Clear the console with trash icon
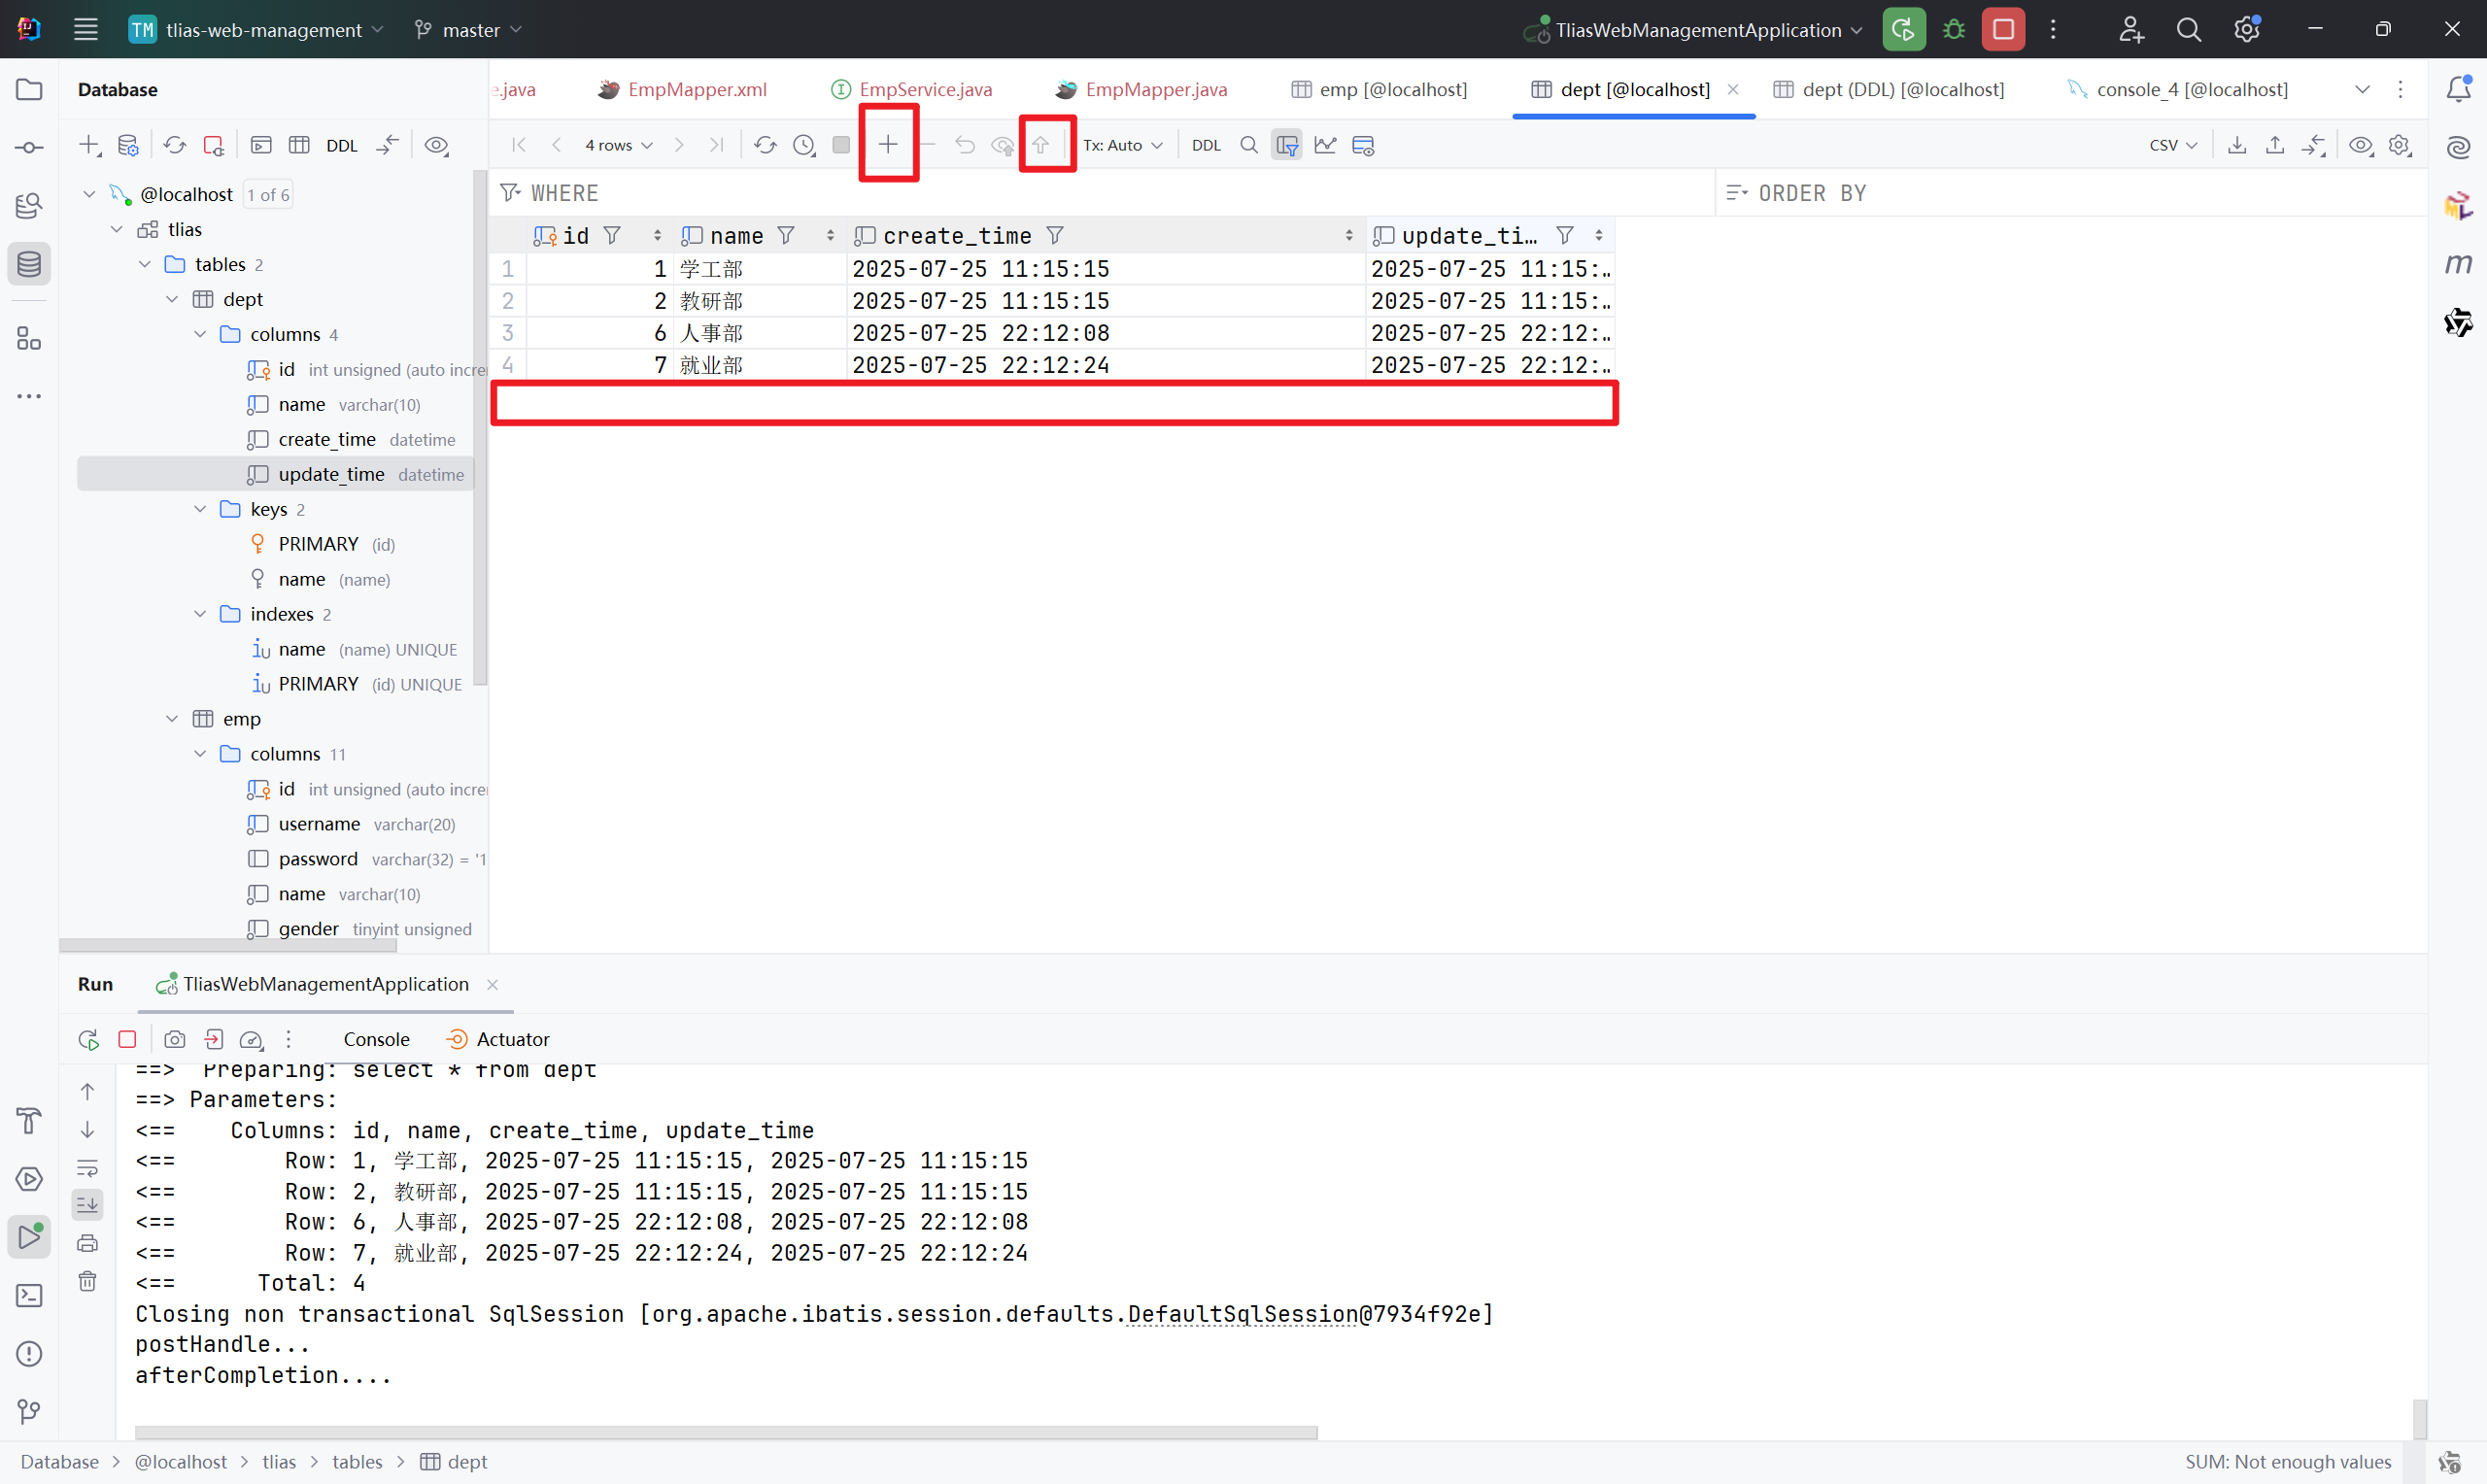2487x1484 pixels. (x=87, y=1281)
